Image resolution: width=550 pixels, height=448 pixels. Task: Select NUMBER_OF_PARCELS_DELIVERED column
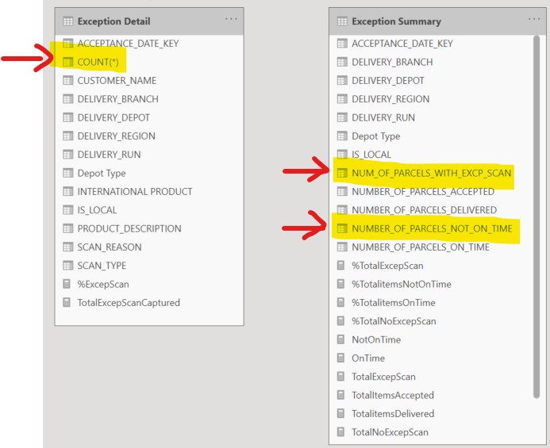424,210
